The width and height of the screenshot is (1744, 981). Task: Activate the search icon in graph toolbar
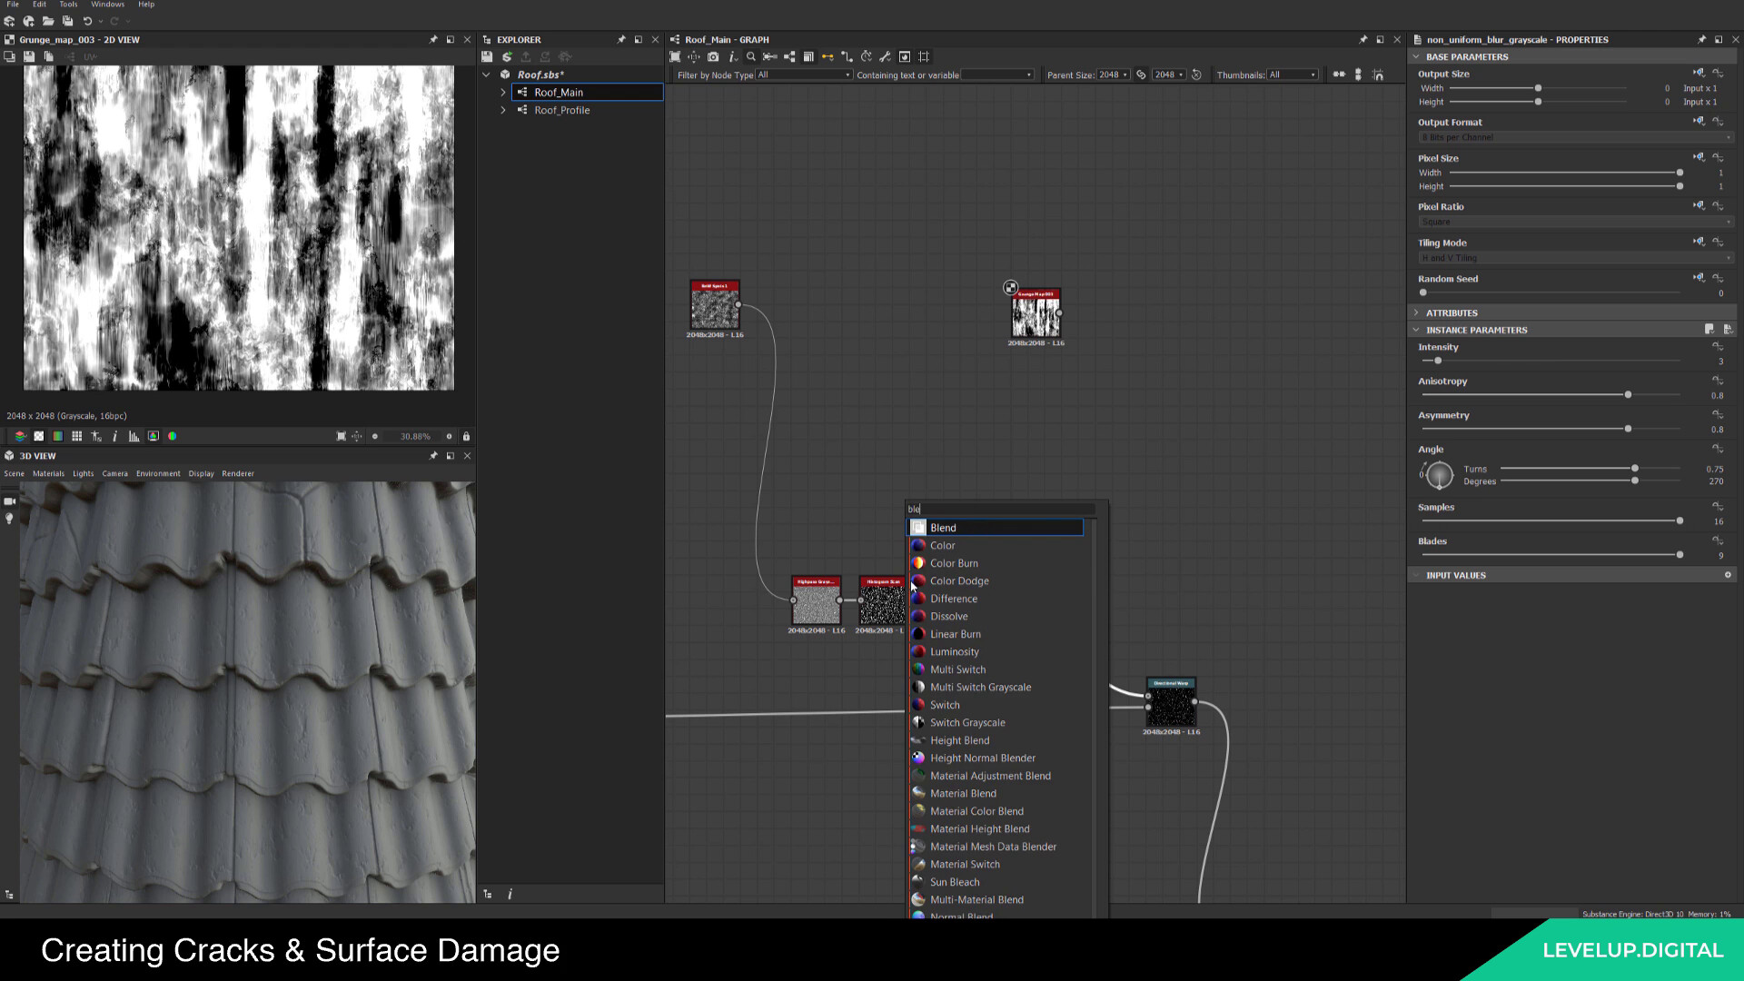point(751,56)
